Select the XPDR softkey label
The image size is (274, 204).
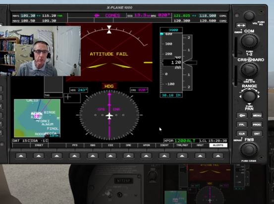(147, 145)
